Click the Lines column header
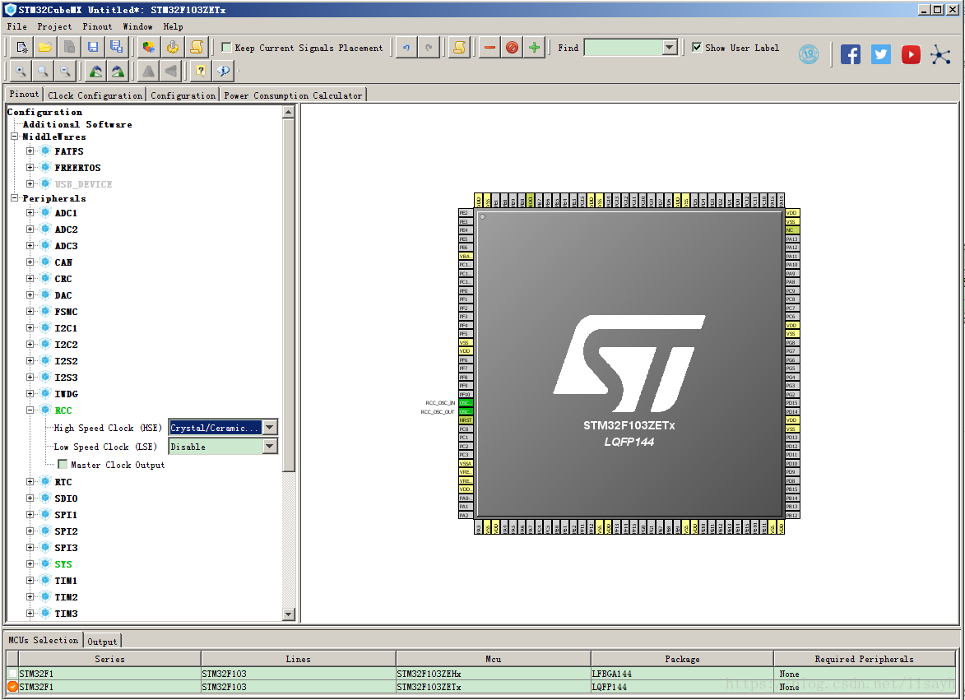Image resolution: width=965 pixels, height=700 pixels. (x=298, y=659)
